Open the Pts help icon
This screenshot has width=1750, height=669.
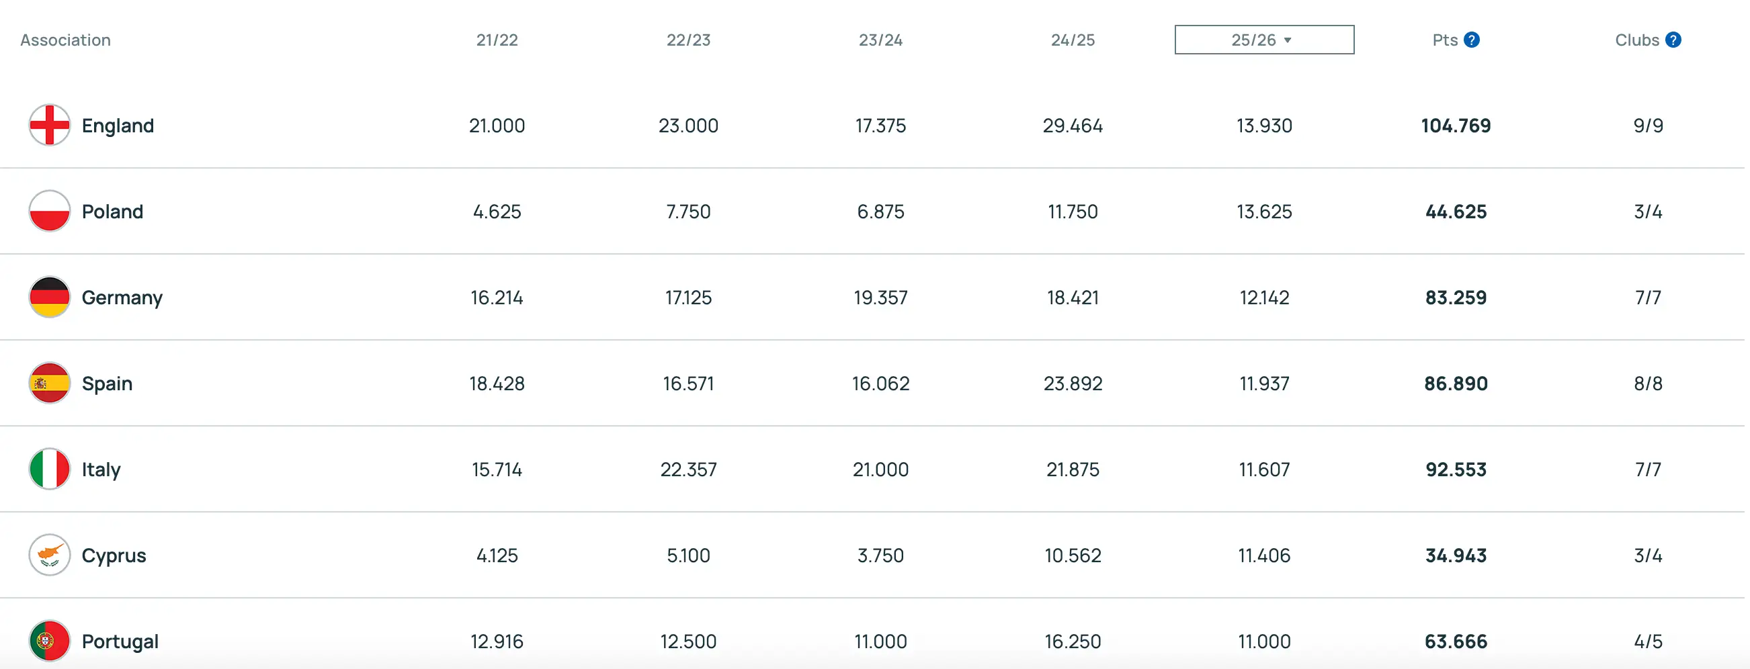1472,40
